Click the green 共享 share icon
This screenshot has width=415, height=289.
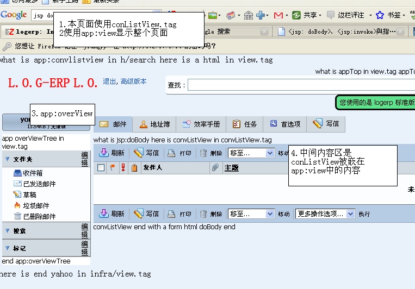[296, 15]
